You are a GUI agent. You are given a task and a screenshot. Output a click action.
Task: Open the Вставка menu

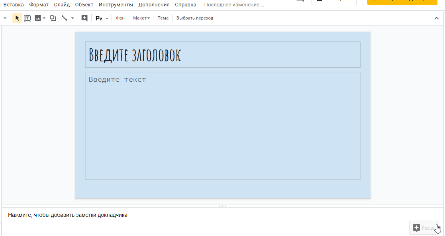coord(14,4)
